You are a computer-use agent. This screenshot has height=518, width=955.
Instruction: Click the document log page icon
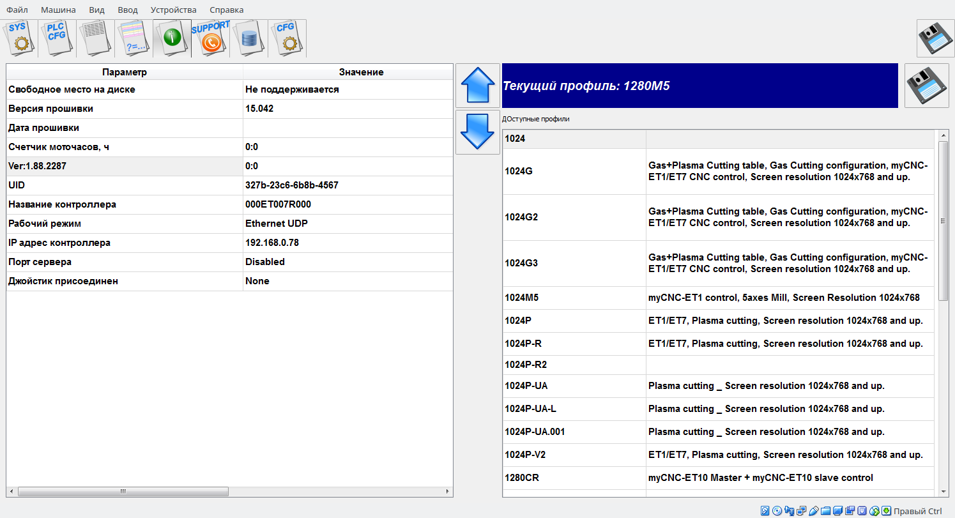(95, 38)
